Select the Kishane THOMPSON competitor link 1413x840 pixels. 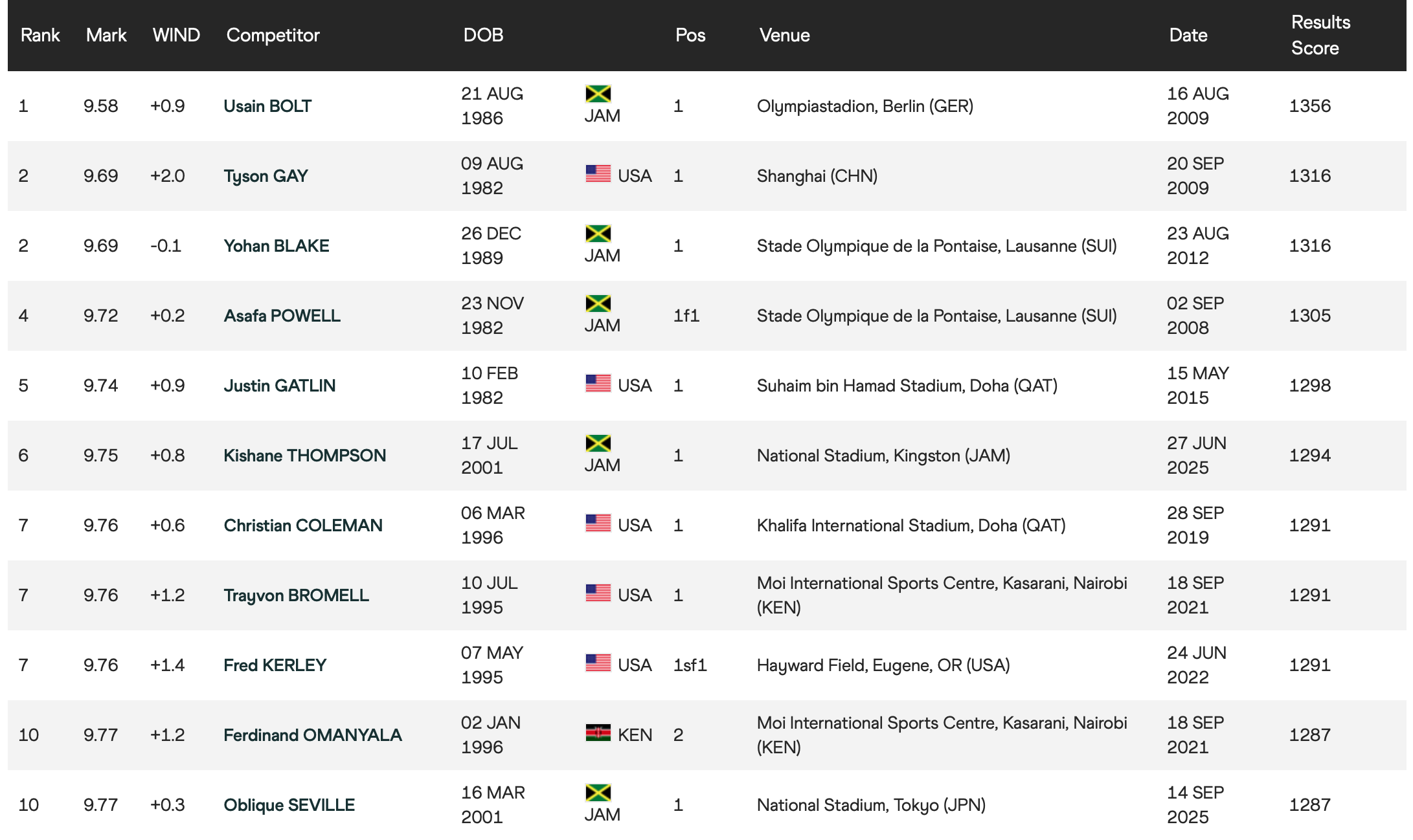[304, 456]
